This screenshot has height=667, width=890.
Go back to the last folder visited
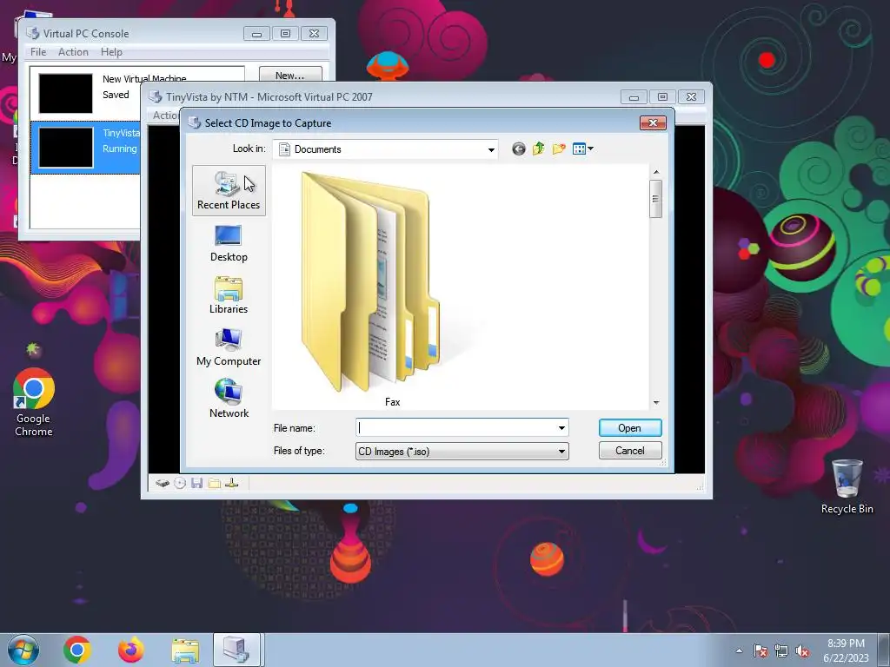tap(518, 149)
